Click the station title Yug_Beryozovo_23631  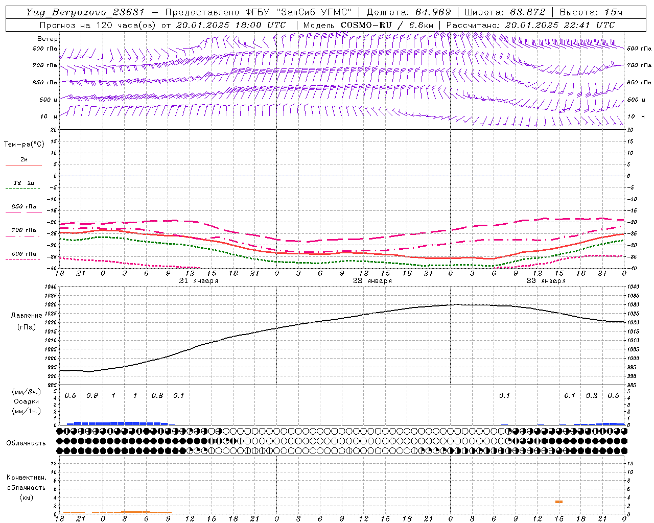(85, 12)
